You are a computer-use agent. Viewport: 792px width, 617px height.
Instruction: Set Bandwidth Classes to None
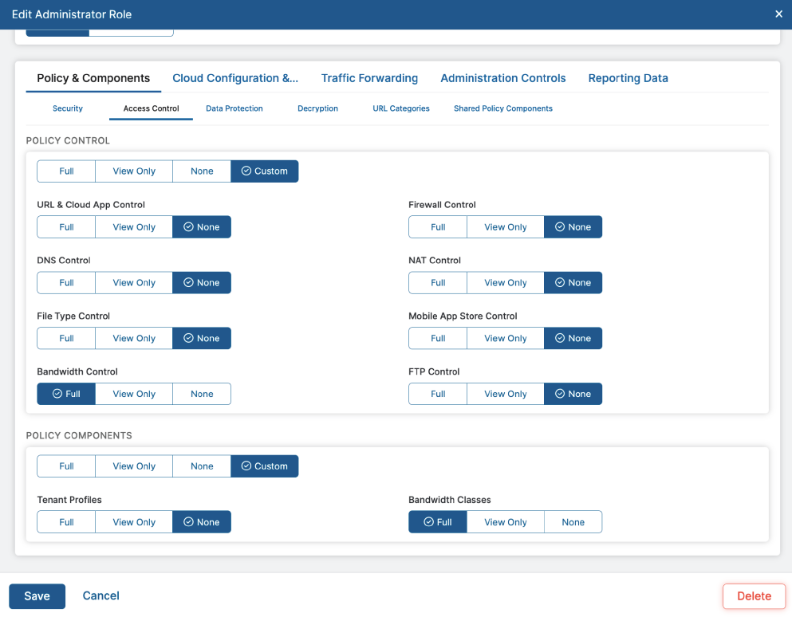coord(573,522)
